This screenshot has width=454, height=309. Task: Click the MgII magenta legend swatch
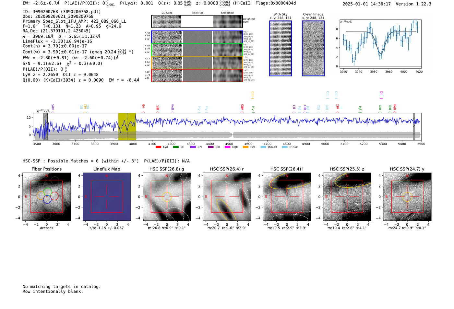point(227,147)
